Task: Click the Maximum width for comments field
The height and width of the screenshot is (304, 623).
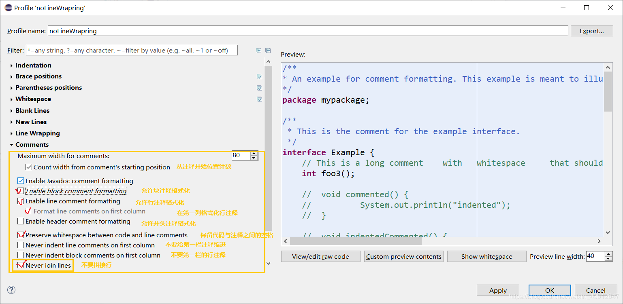Action: coord(241,156)
